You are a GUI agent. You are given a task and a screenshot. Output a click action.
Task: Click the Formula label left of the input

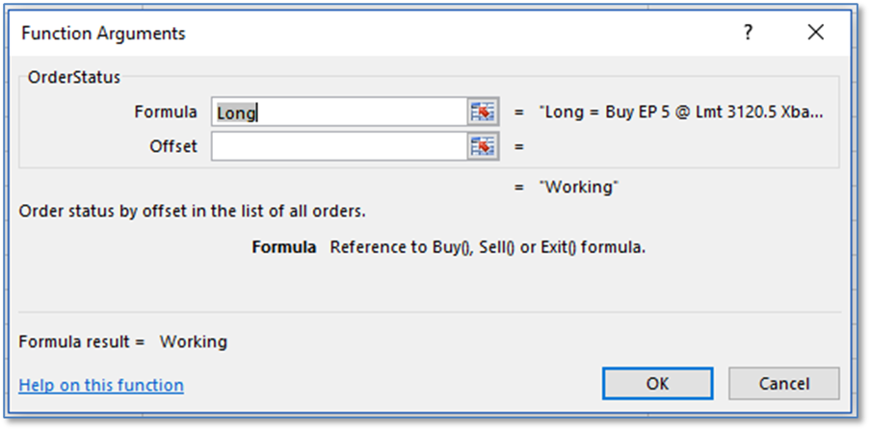[x=166, y=112]
